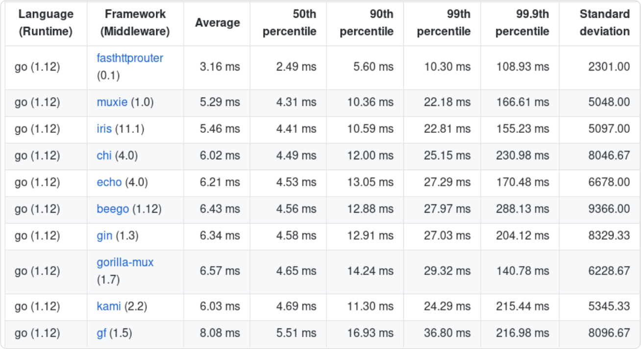Click the 50th percentile column header
Viewport: 641px width, 349px height.
290,23
